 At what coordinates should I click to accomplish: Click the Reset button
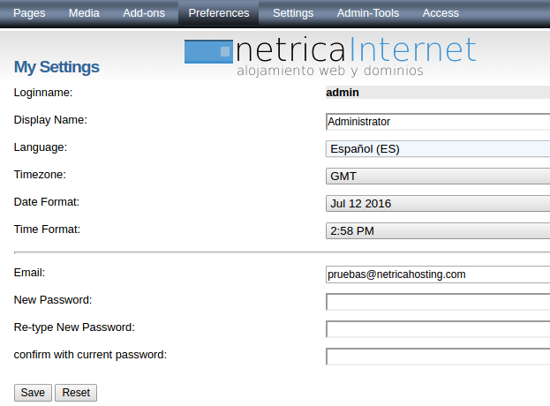pyautogui.click(x=76, y=393)
